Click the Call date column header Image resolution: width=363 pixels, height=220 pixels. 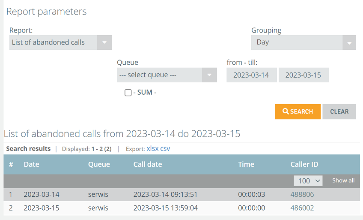(x=147, y=164)
